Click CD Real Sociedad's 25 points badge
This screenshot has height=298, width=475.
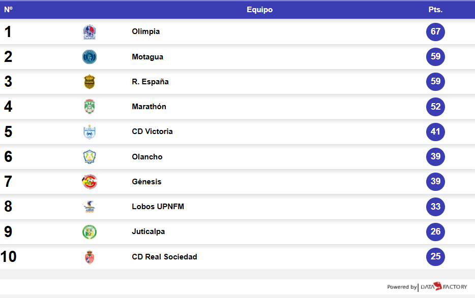pyautogui.click(x=435, y=257)
